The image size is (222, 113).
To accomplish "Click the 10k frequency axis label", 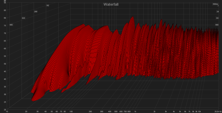I will click(199, 112).
